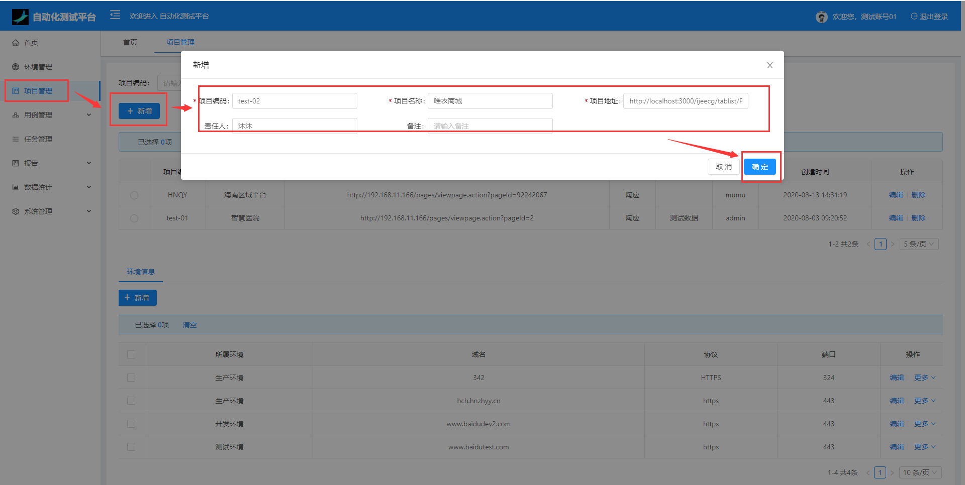The image size is (965, 485).
Task: Go to next page in project pagination
Action: point(893,244)
